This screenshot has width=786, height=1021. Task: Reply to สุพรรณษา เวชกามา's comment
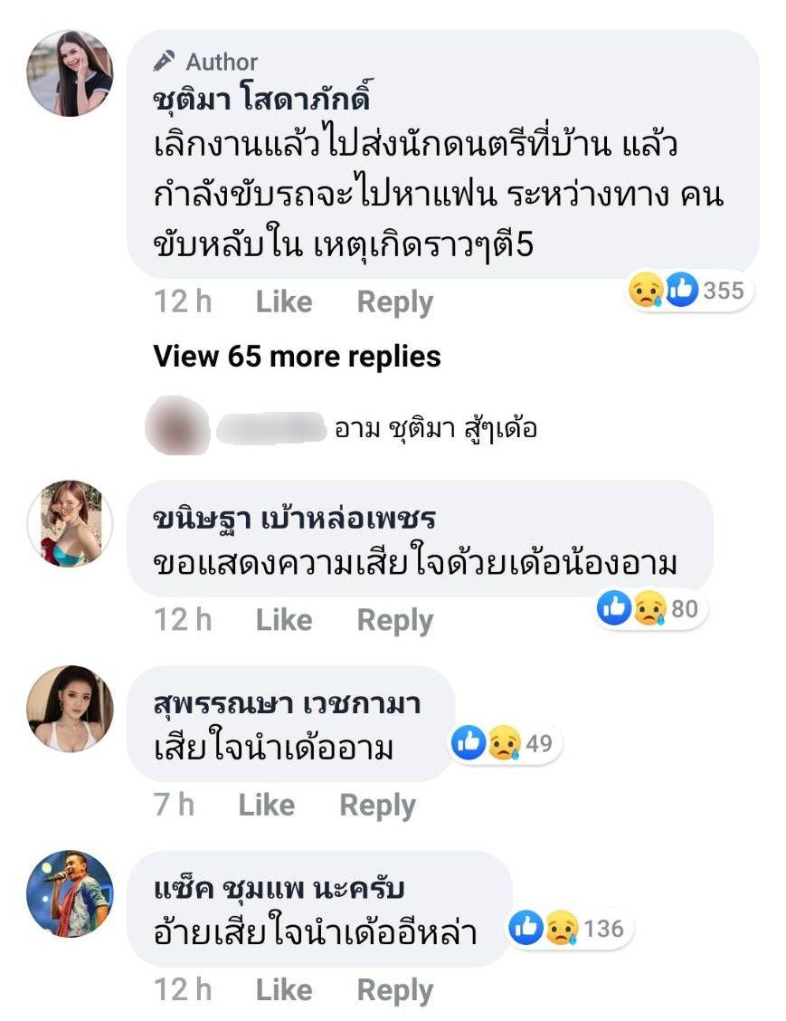377,806
